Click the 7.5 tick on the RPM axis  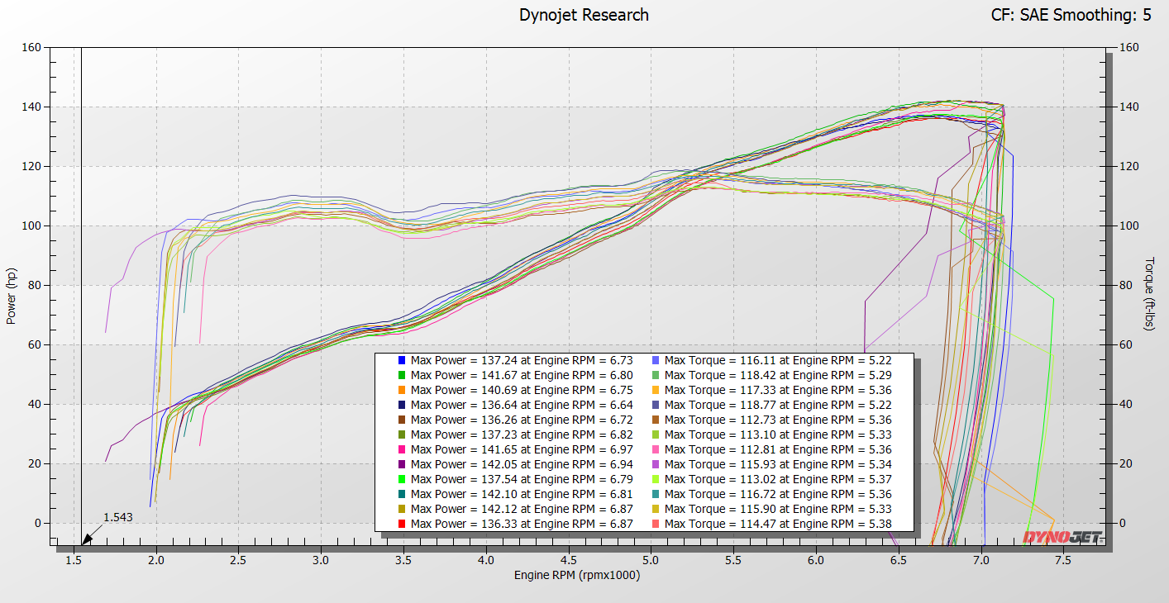point(1064,559)
